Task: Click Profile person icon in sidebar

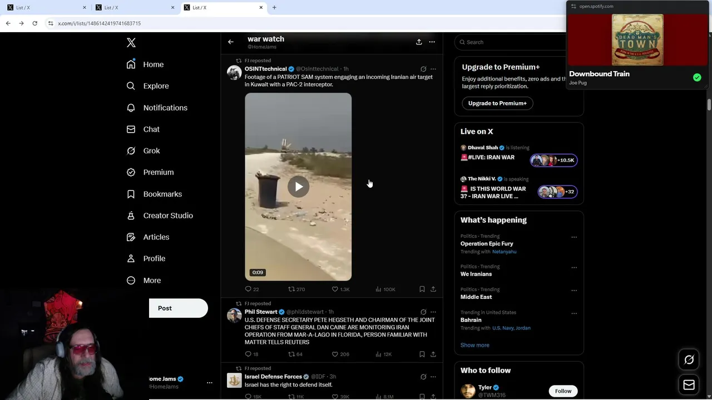Action: pyautogui.click(x=131, y=258)
